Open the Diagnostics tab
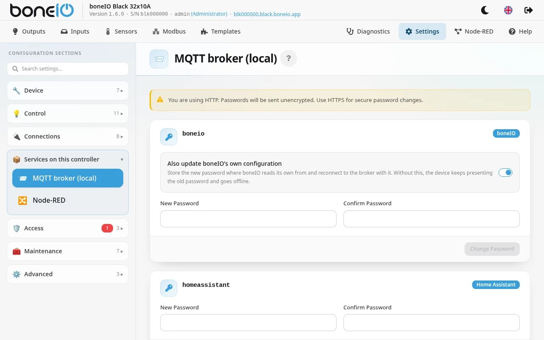The width and height of the screenshot is (544, 340). (x=368, y=31)
